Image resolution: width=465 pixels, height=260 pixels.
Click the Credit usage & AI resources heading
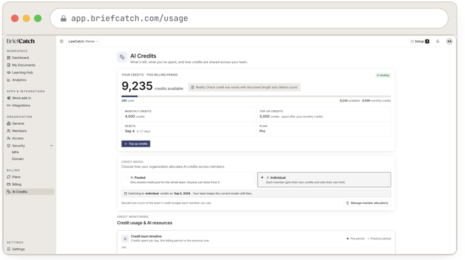(x=144, y=223)
